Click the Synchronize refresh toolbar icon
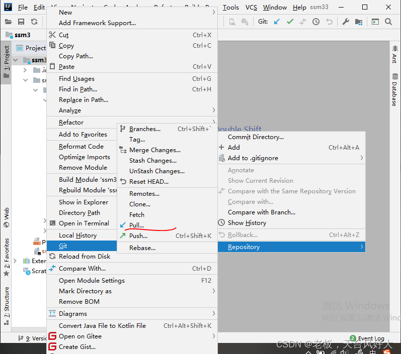 (34, 22)
